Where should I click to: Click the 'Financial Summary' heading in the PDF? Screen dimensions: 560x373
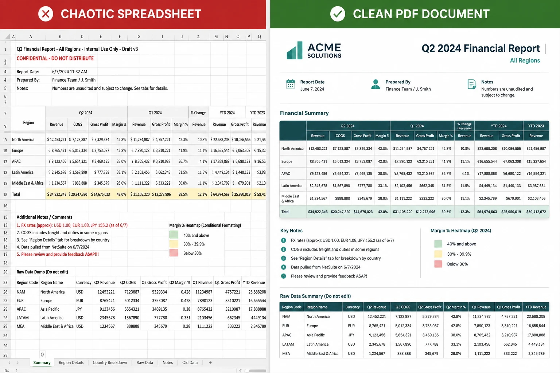[x=304, y=113]
